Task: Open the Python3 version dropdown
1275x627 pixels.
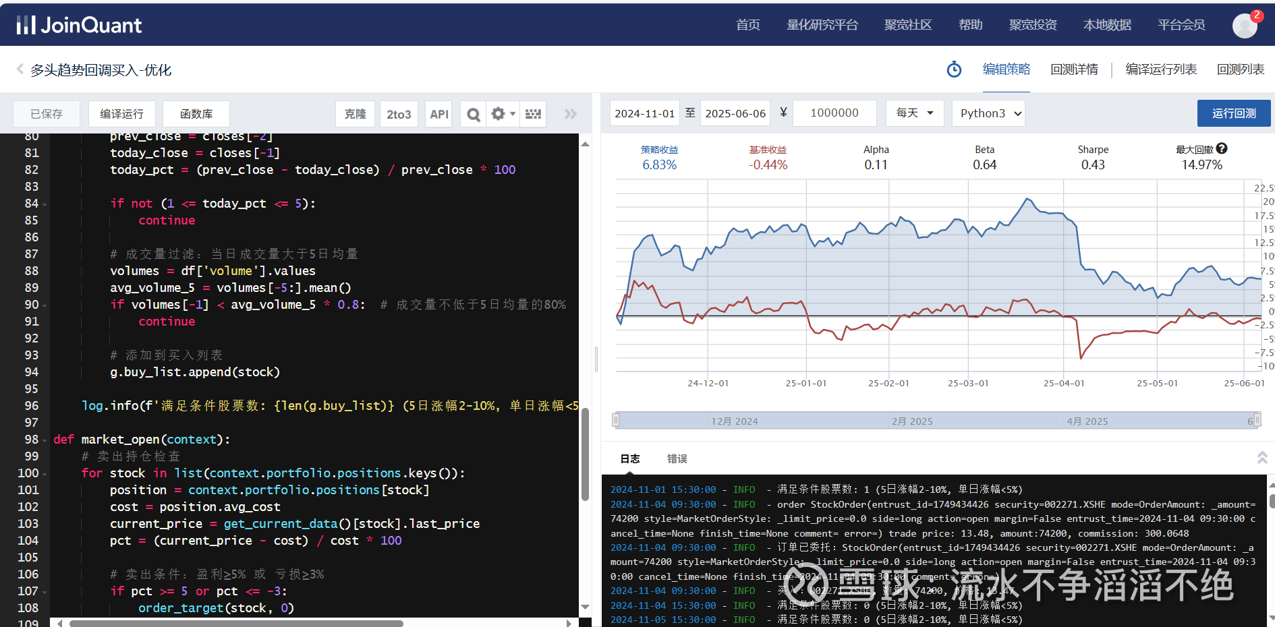Action: click(988, 113)
